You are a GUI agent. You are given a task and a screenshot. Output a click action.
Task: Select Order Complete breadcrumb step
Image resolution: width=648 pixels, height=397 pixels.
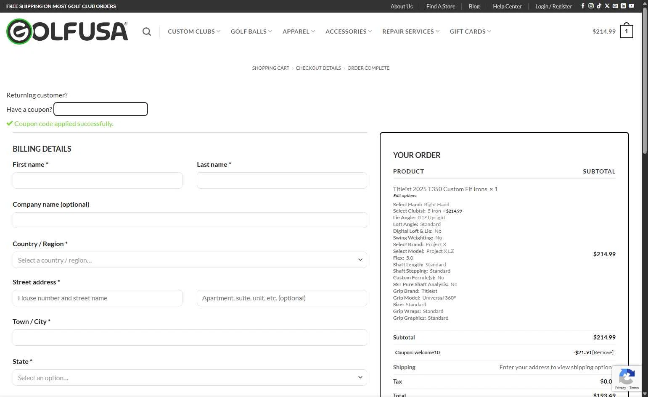pos(368,68)
